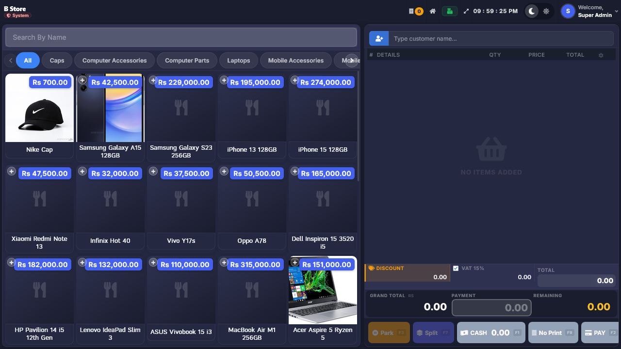Click the add customer icon button
The image size is (621, 349).
tap(379, 39)
